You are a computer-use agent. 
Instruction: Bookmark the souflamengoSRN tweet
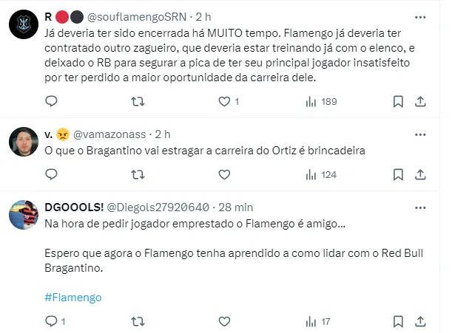click(x=398, y=101)
